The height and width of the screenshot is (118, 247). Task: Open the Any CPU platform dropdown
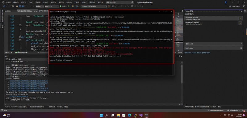tap(52, 6)
